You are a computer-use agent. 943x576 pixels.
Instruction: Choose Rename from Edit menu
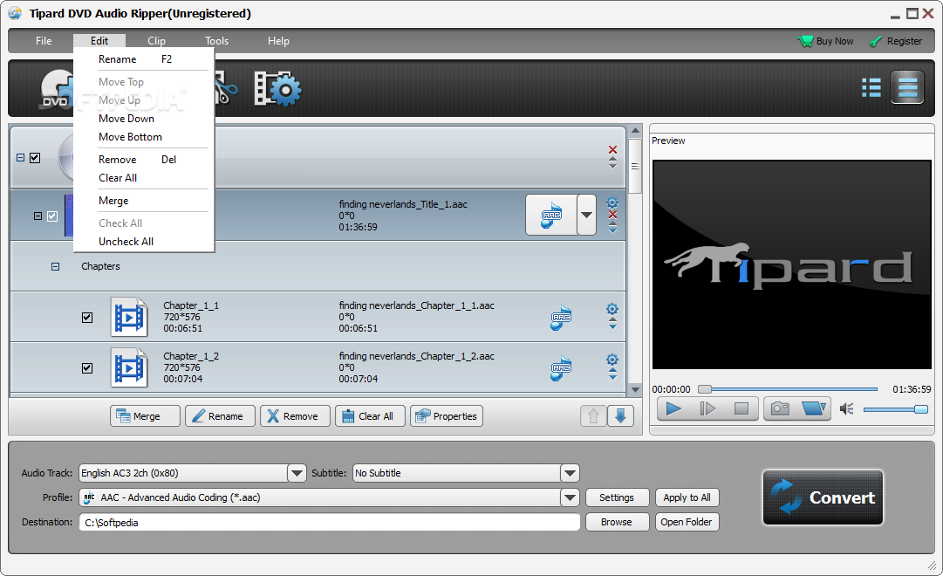coord(144,59)
